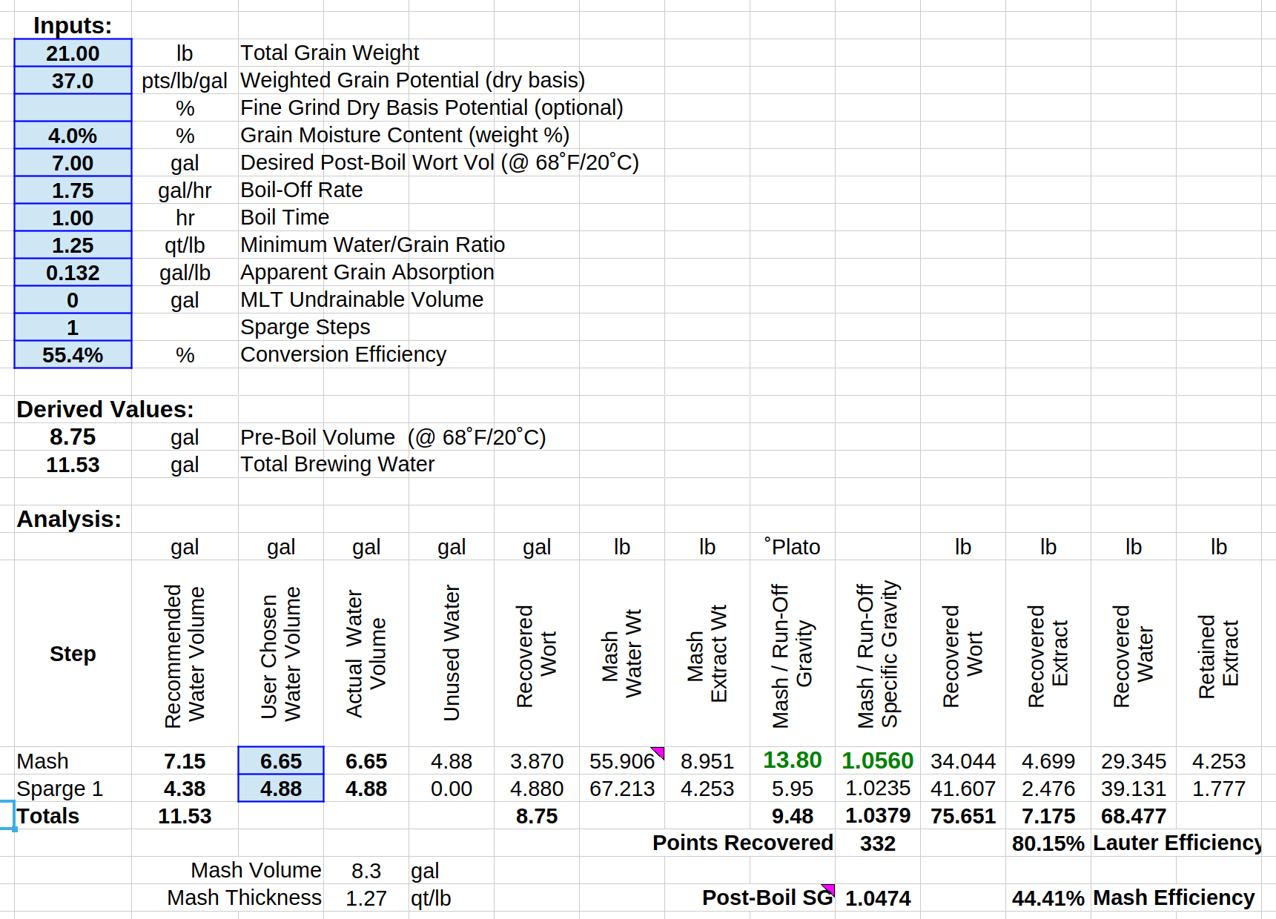Click the Totals row label
Image resolution: width=1276 pixels, height=919 pixels.
coord(48,816)
